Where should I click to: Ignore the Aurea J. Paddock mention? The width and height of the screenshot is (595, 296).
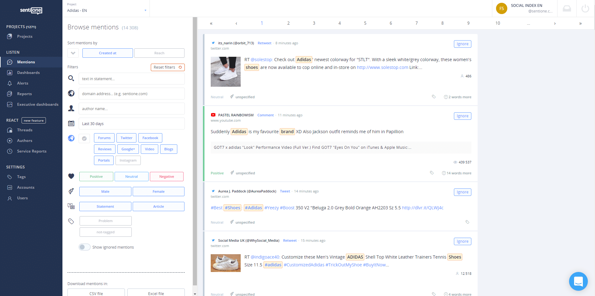coord(462,192)
